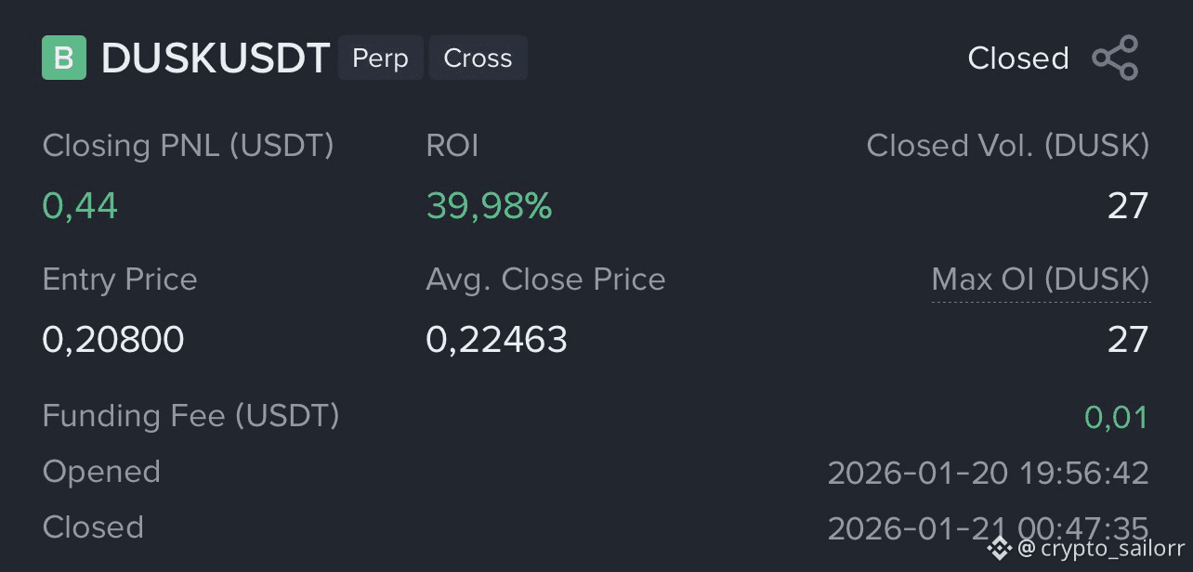Select the Cross margin badge
The height and width of the screenshot is (572, 1193).
[x=478, y=58]
